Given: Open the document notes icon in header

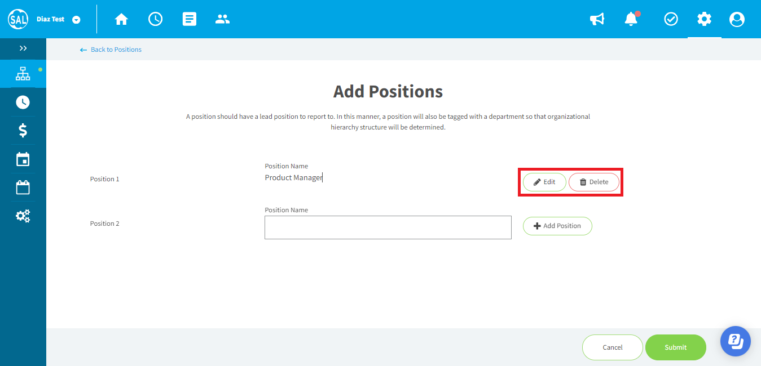Looking at the screenshot, I should [190, 19].
